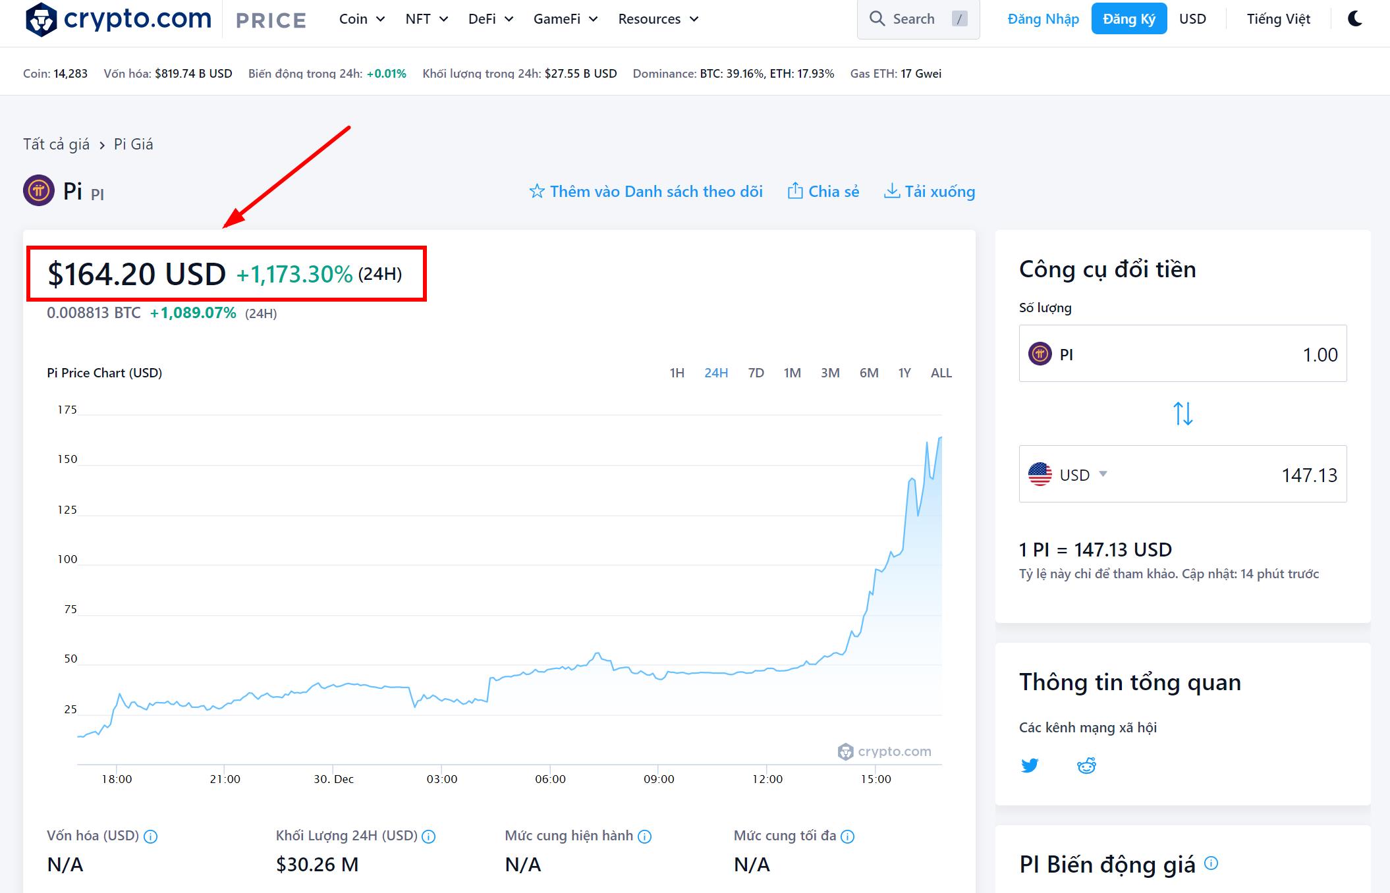Click the Đăng Ký sign-up button
Viewport: 1390px width, 893px height.
pyautogui.click(x=1129, y=18)
